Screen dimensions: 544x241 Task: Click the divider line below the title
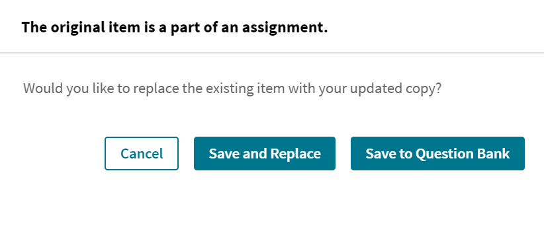(272, 53)
